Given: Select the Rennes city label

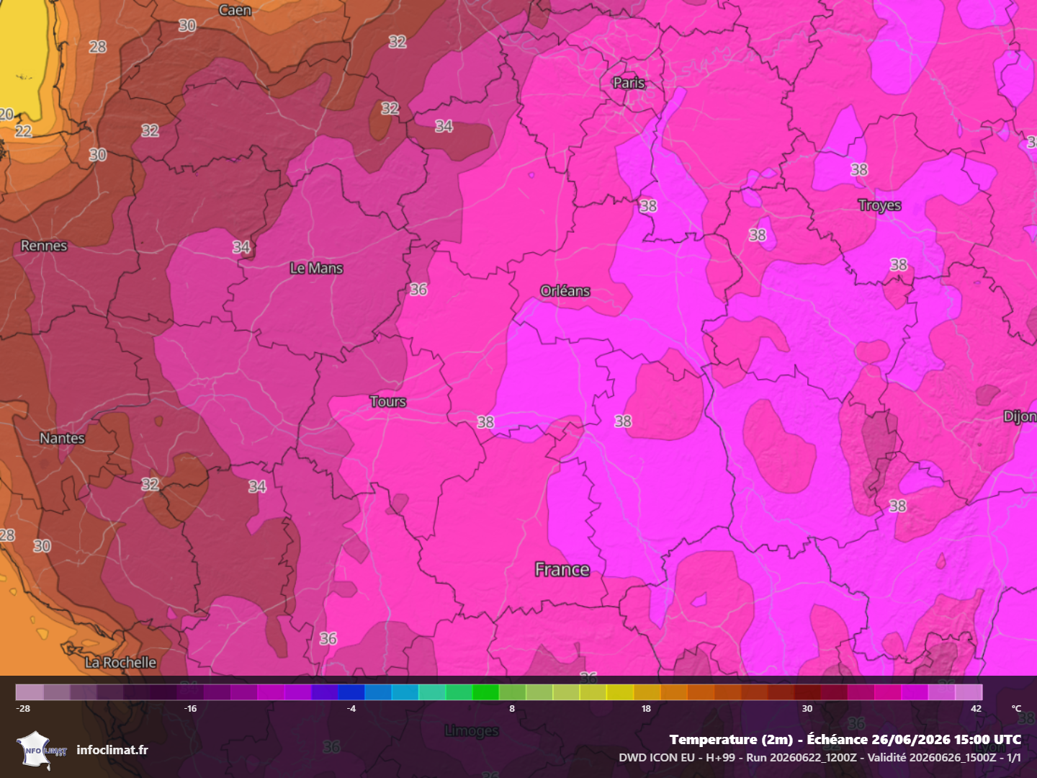Looking at the screenshot, I should (x=44, y=246).
